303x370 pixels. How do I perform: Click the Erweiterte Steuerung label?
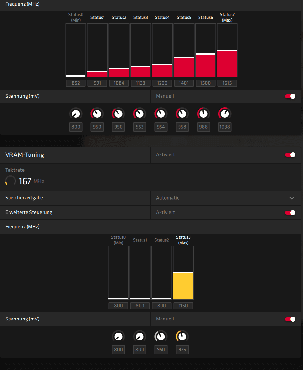[29, 212]
